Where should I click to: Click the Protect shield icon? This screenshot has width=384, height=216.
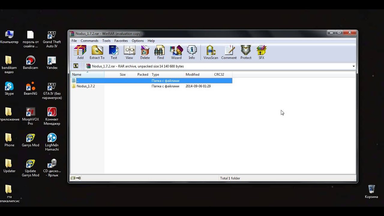pyautogui.click(x=246, y=52)
